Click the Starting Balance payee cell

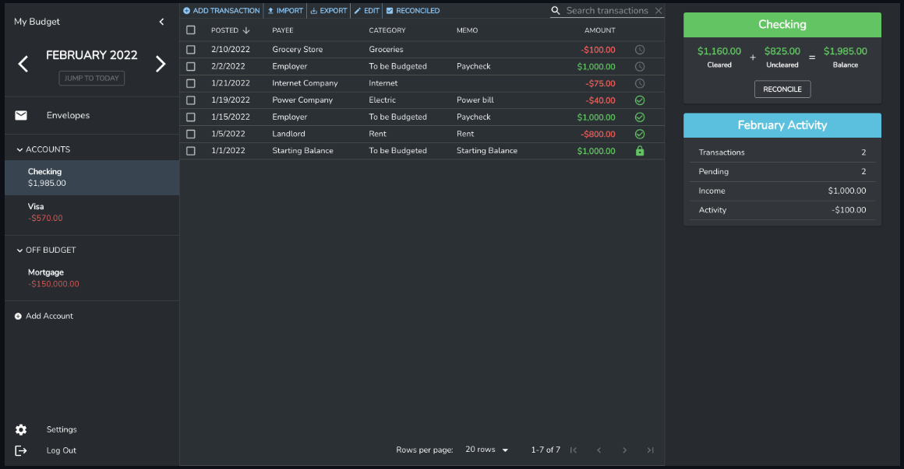coord(302,151)
